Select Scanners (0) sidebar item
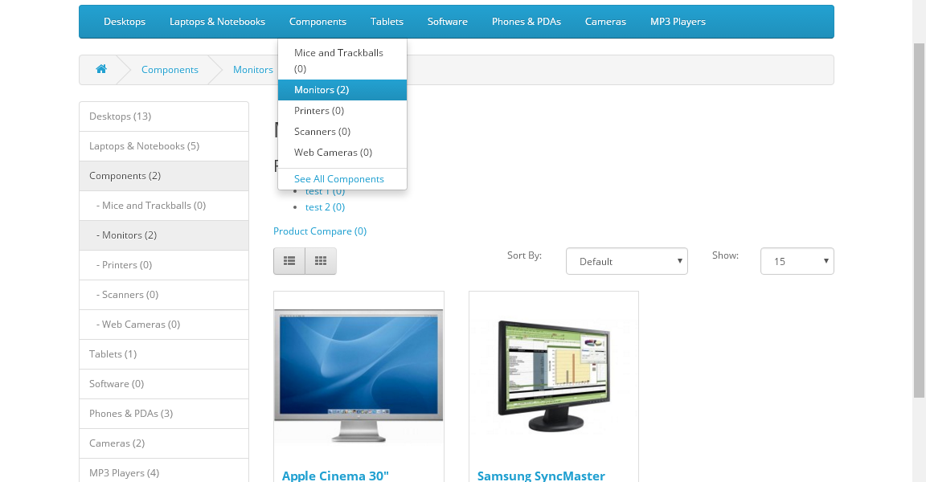926x482 pixels. tap(164, 294)
